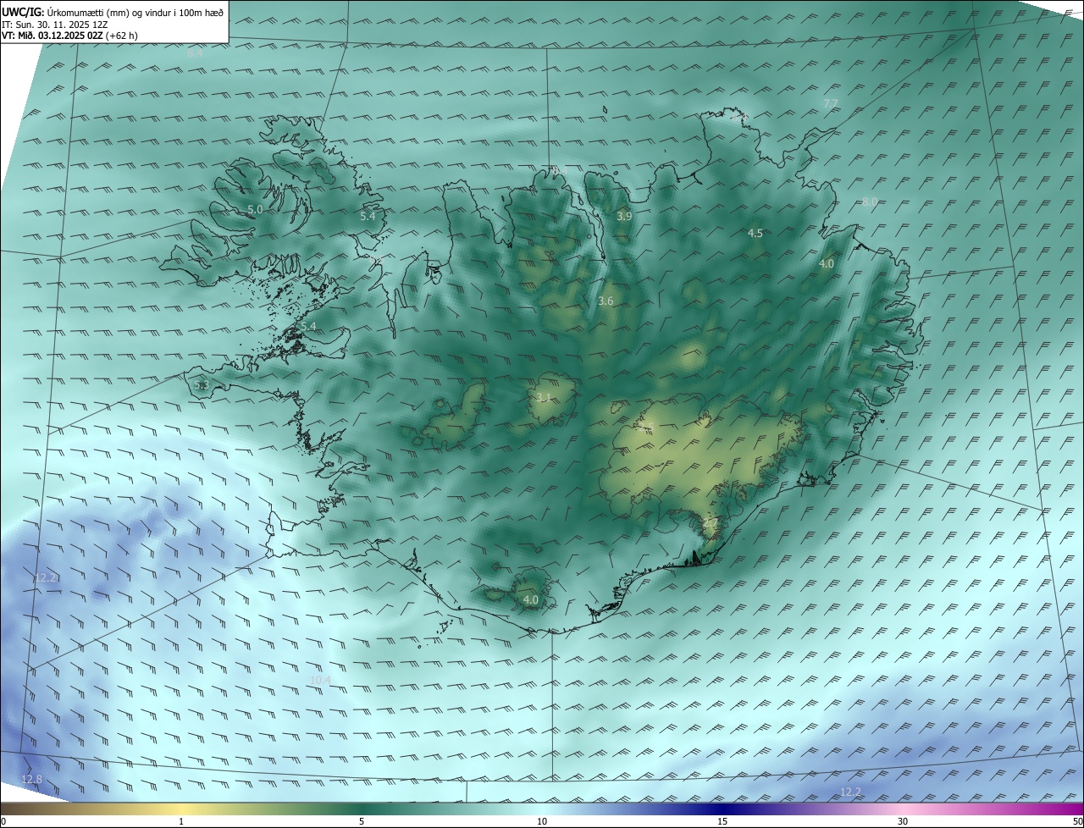1084x828 pixels.
Task: Click the '0' tick on the color scale
Action: pyautogui.click(x=3, y=821)
